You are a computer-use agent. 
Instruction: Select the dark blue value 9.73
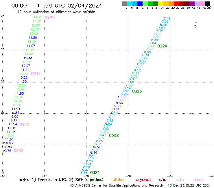97,147
